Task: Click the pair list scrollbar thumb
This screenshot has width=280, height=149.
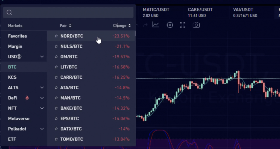Action: pyautogui.click(x=135, y=34)
